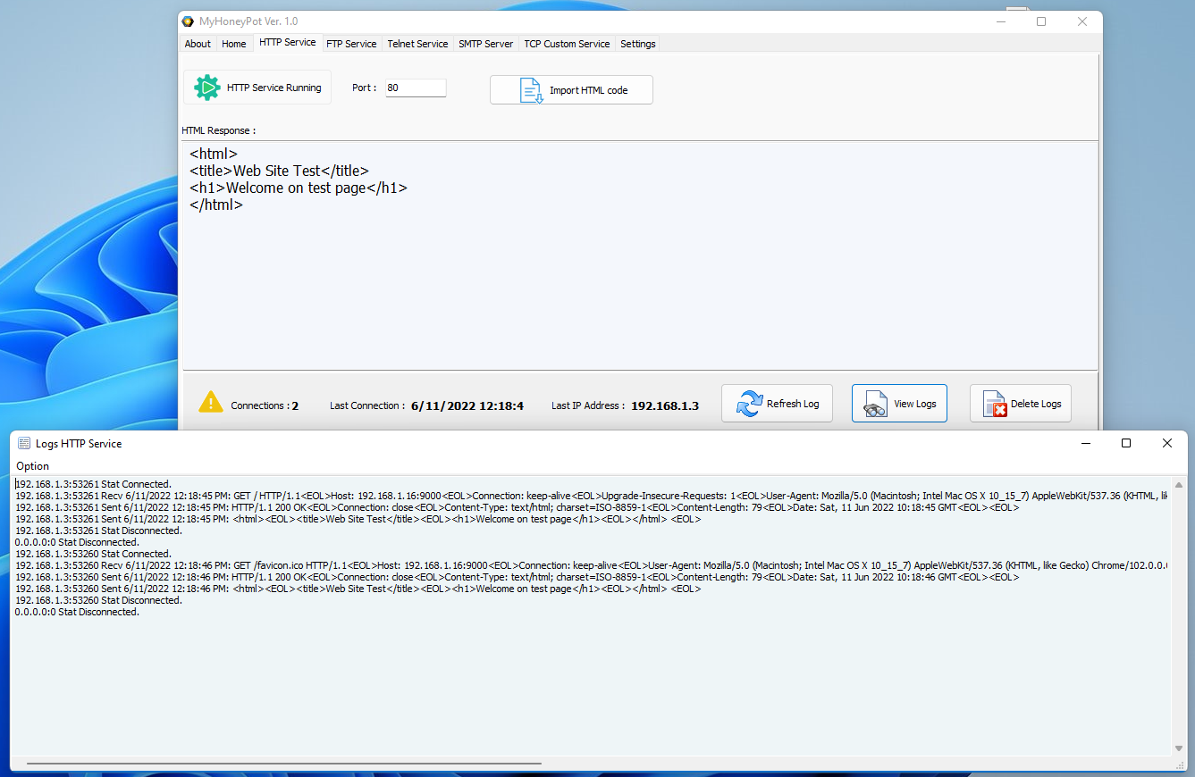This screenshot has width=1195, height=777.
Task: Click the log line "192.168.1.3:53260 Stat Disconnected."
Action: click(x=98, y=600)
